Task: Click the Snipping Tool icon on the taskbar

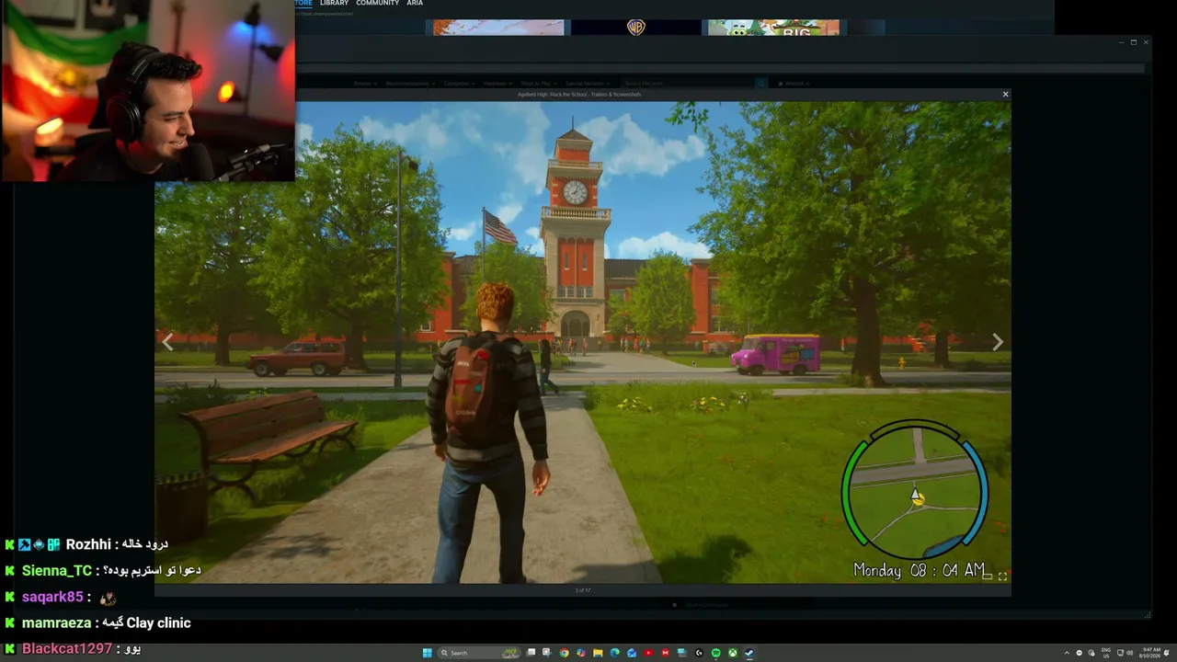Action: pyautogui.click(x=547, y=653)
